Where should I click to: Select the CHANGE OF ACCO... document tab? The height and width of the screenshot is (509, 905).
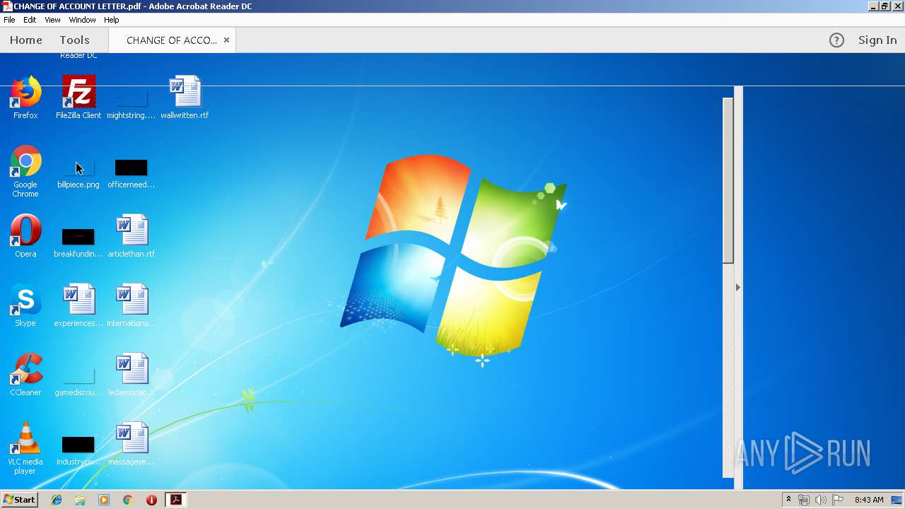[x=172, y=40]
